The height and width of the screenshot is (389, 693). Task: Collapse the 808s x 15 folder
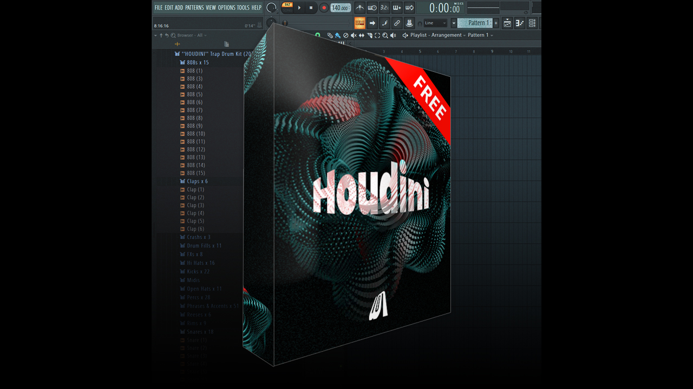pos(198,63)
